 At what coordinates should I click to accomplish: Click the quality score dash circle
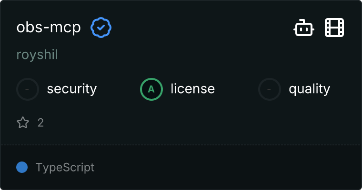tap(270, 89)
